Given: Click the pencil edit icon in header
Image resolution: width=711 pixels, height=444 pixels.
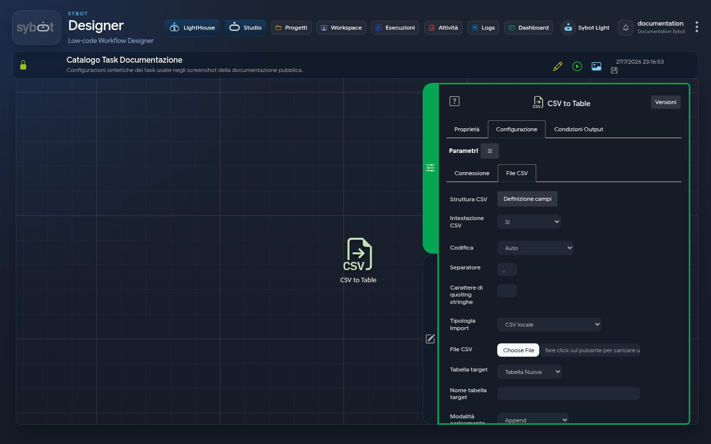Looking at the screenshot, I should (x=557, y=66).
